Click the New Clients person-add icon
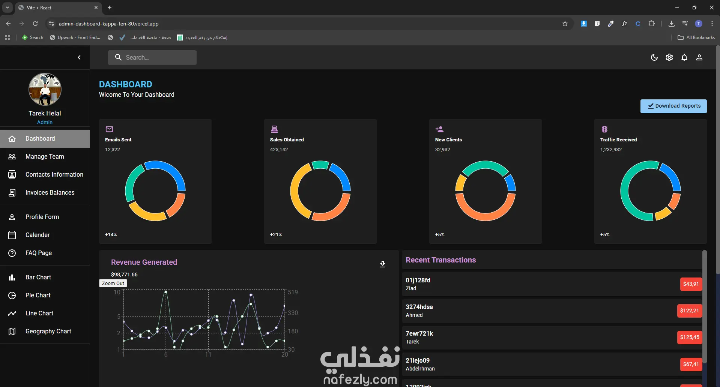 click(439, 129)
